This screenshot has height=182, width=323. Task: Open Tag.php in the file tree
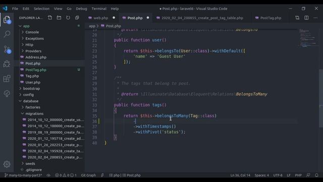(32, 76)
